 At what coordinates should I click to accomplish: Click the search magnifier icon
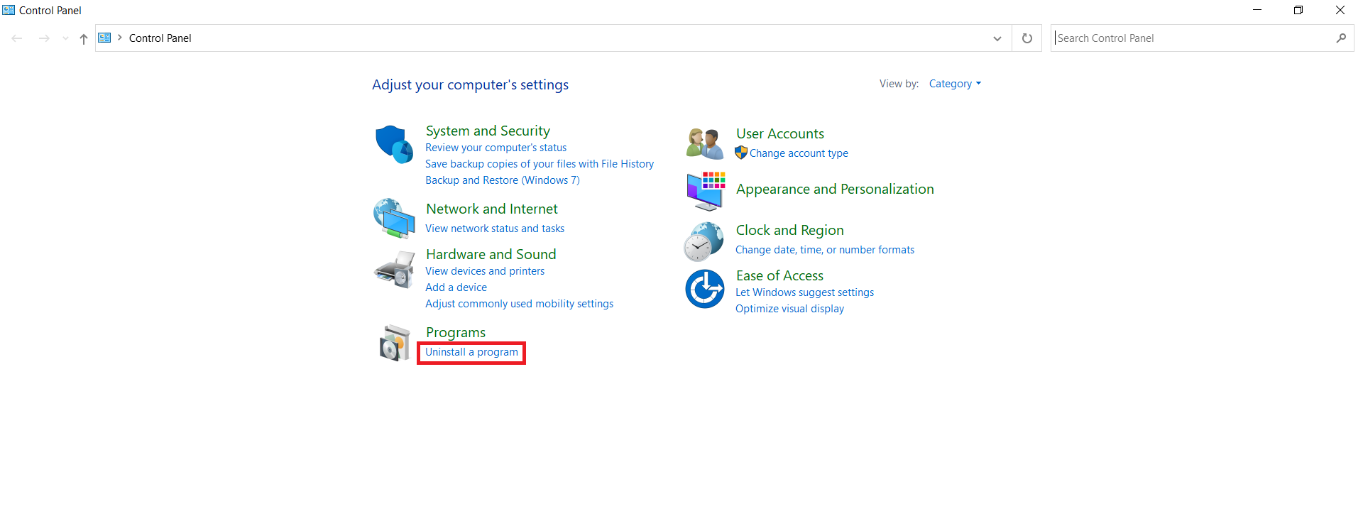(1340, 38)
